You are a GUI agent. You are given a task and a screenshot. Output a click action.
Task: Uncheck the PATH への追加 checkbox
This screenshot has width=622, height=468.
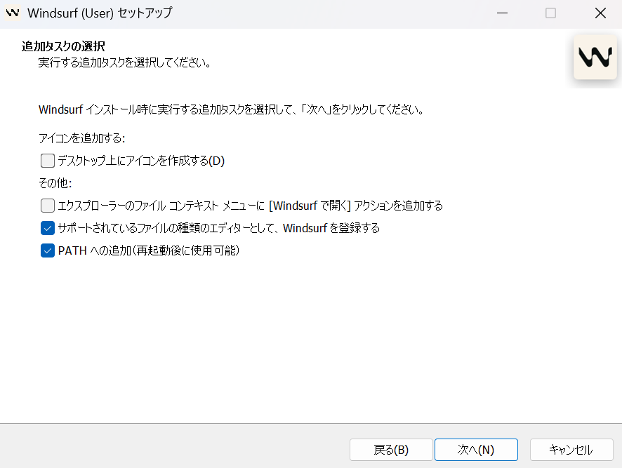[48, 250]
